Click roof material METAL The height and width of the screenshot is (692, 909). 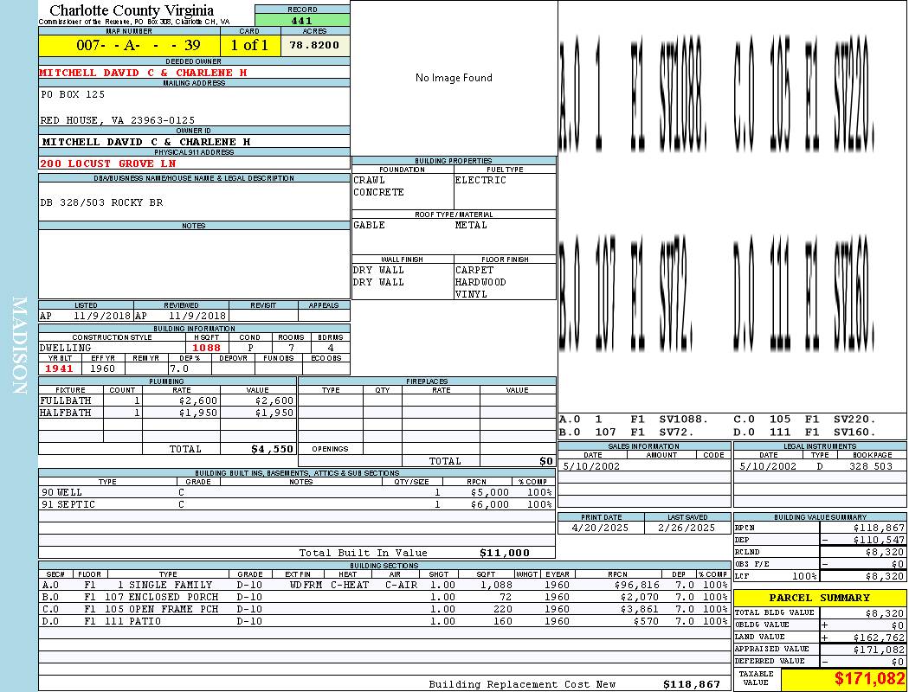tap(471, 225)
